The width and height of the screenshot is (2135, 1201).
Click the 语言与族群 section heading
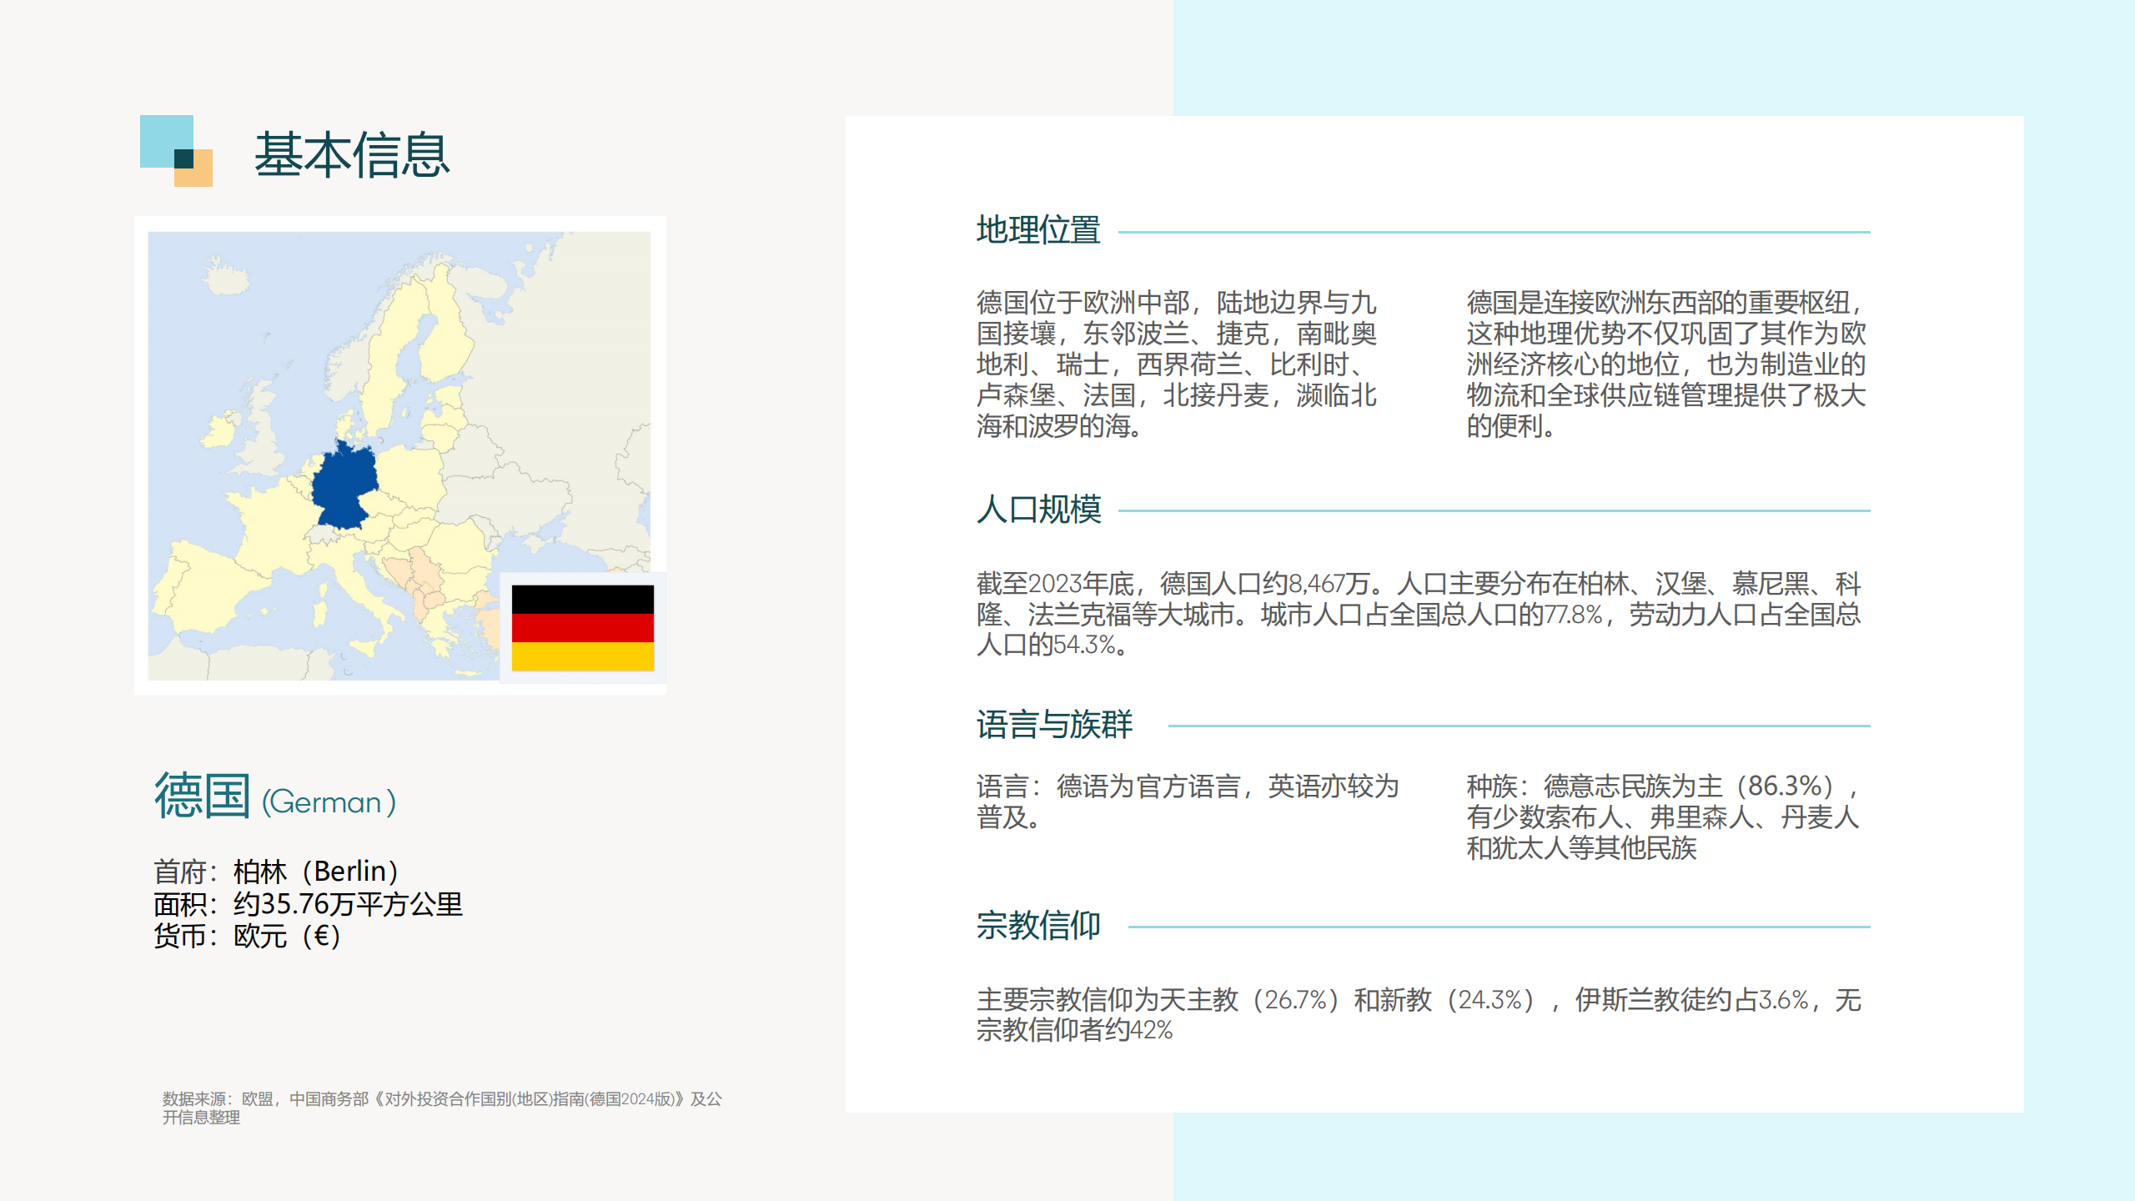(x=1054, y=724)
